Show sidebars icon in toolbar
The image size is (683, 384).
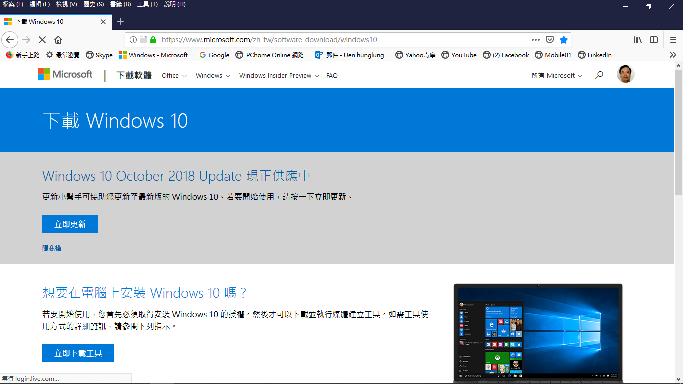(654, 40)
